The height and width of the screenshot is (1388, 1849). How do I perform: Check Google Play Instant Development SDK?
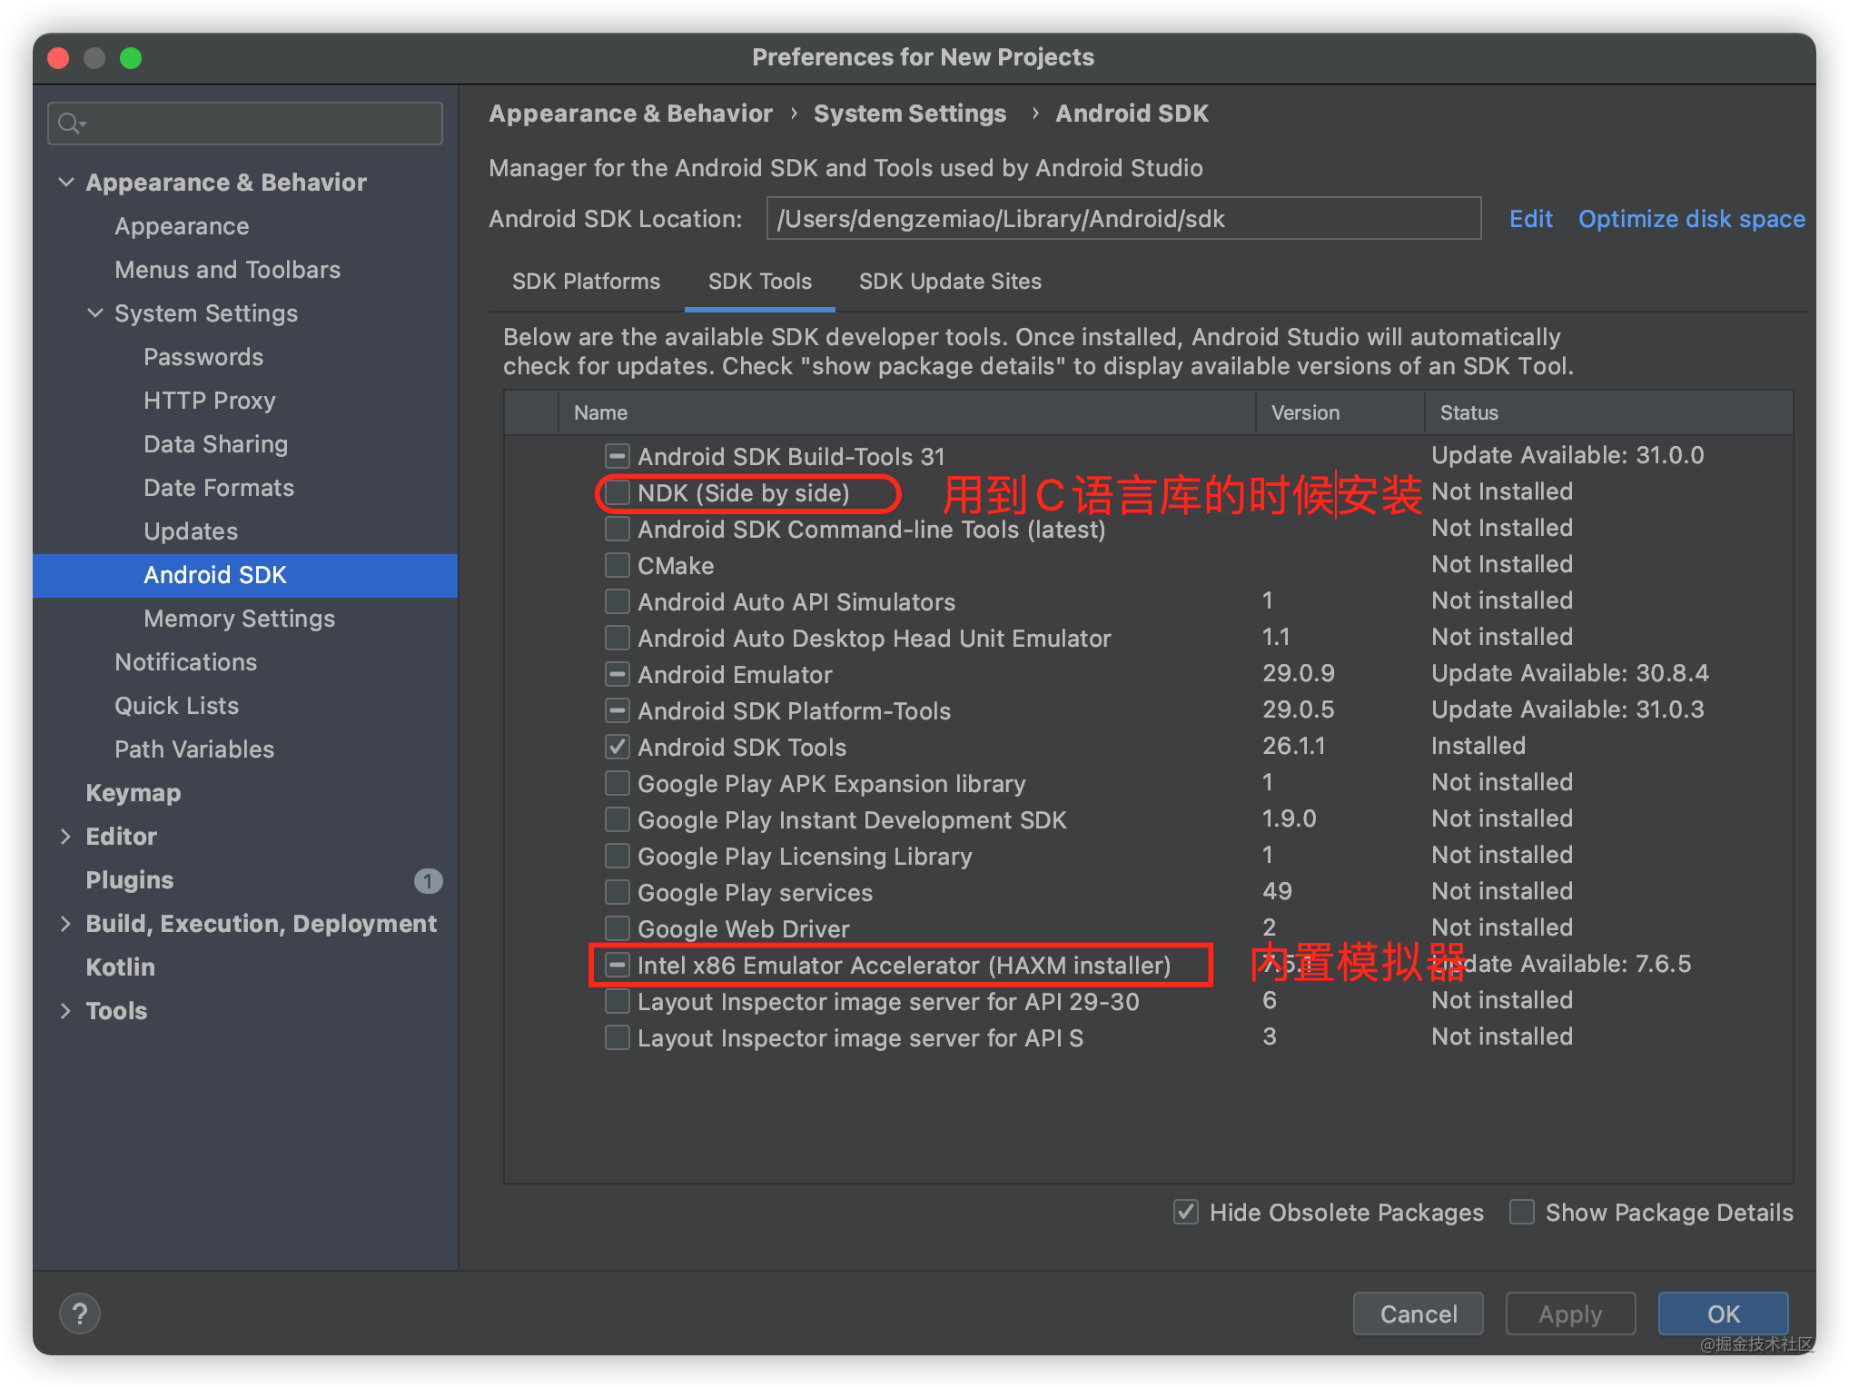618,820
